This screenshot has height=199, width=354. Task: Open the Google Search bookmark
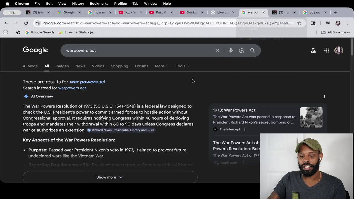coord(40,32)
